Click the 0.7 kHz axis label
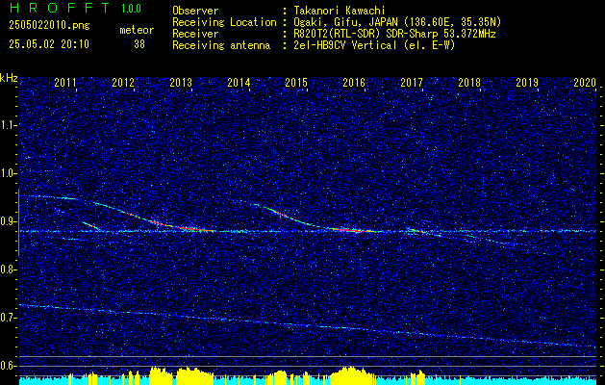Image resolution: width=605 pixels, height=385 pixels. tap(8, 318)
